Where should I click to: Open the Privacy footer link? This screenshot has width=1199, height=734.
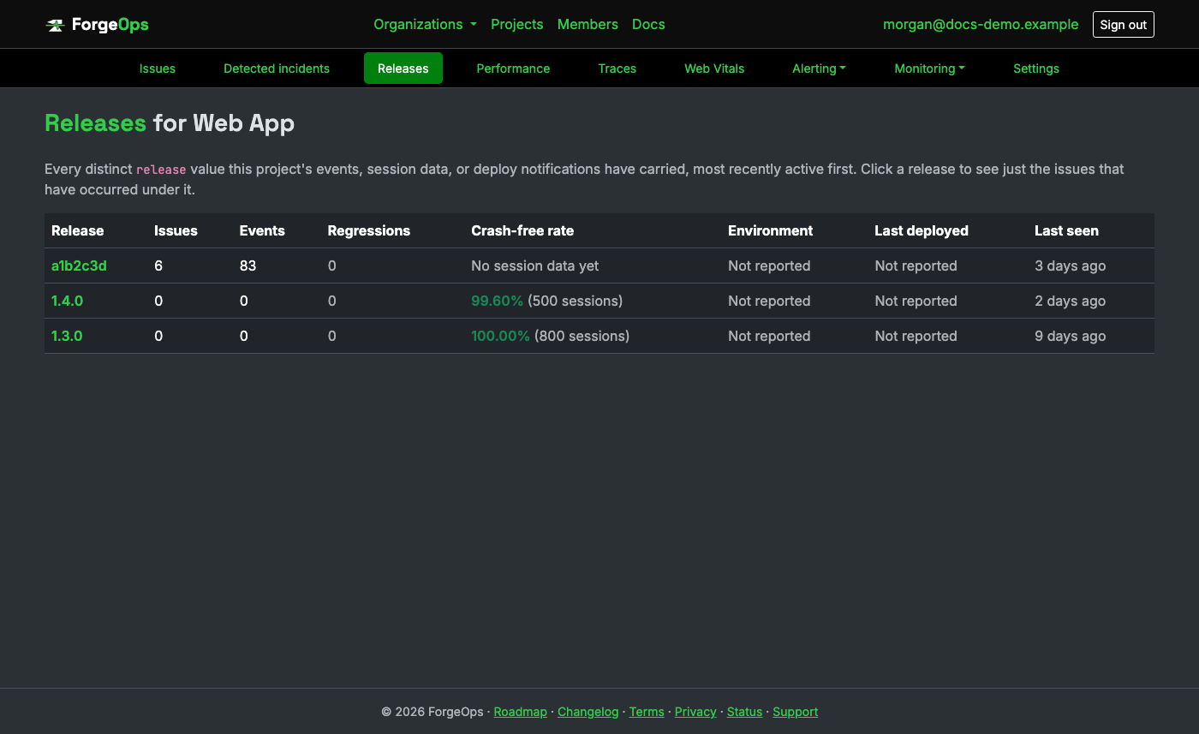(695, 712)
